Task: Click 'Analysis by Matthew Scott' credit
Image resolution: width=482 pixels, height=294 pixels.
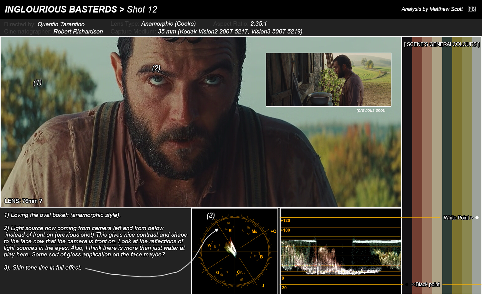Action: click(x=432, y=9)
